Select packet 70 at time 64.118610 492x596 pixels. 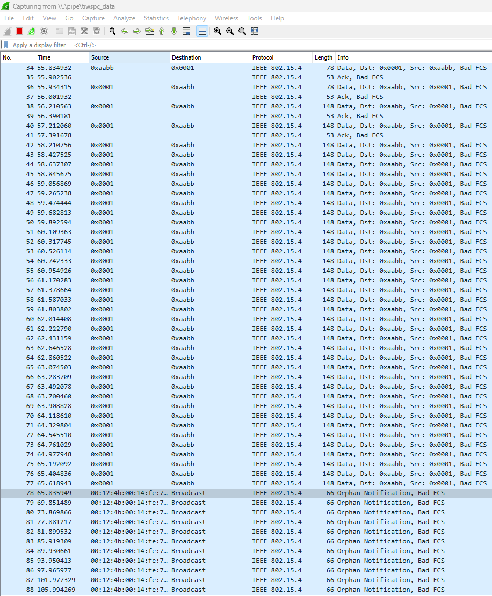[x=246, y=416]
